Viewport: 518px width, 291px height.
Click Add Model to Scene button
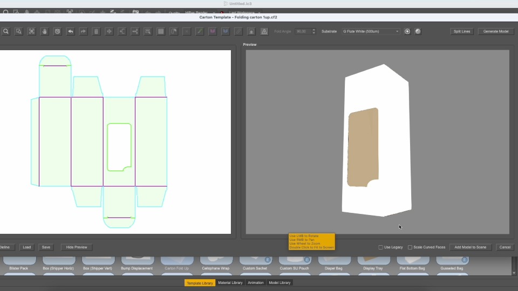(470, 247)
